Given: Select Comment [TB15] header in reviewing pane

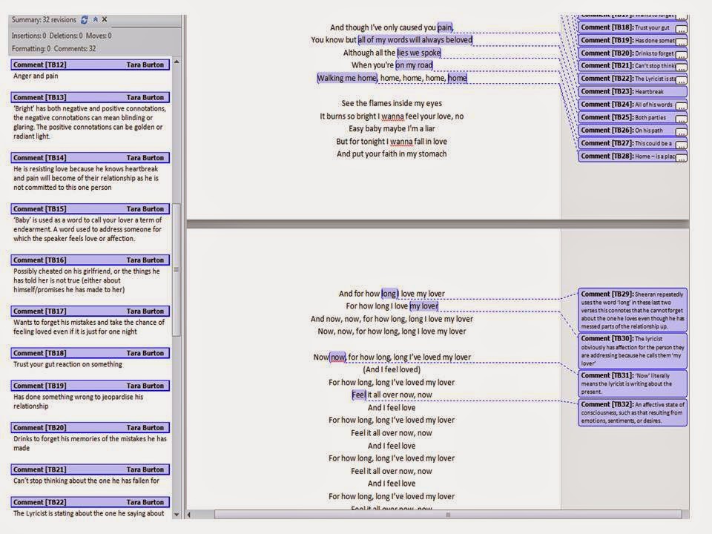Looking at the screenshot, I should click(90, 209).
